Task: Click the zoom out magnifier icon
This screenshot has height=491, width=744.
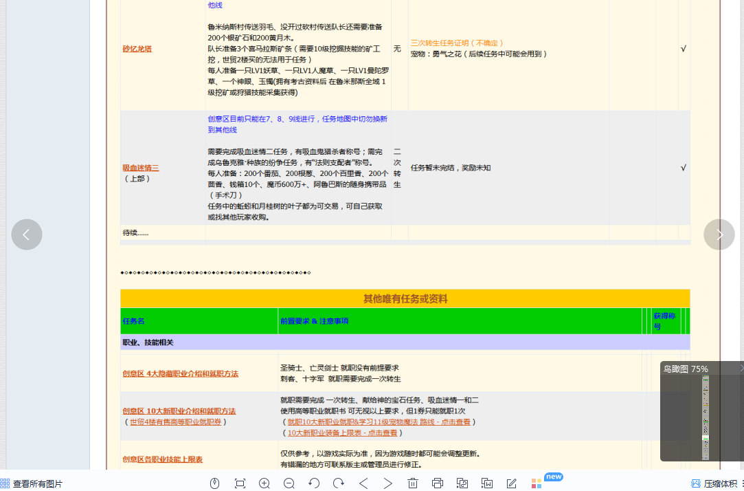Action: [289, 483]
